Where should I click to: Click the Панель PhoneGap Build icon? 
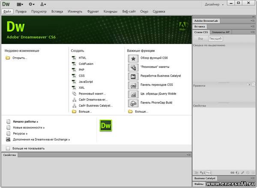pyautogui.click(x=133, y=103)
